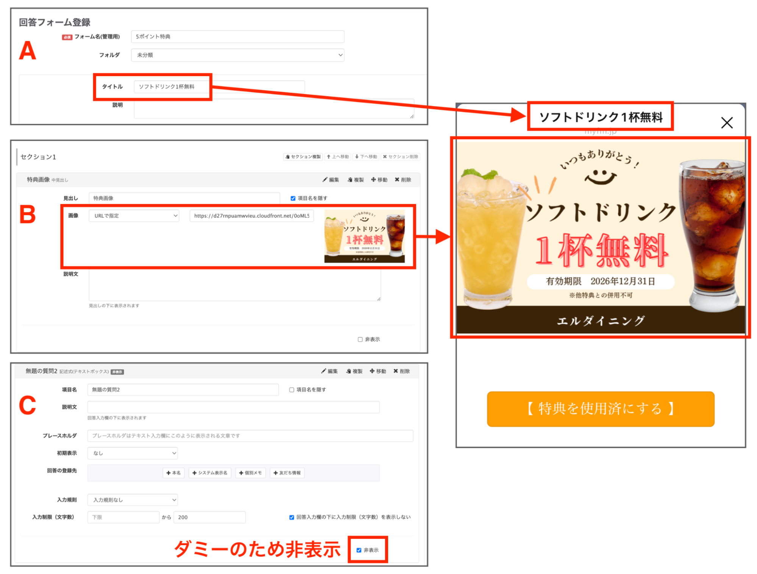Delete the 無題の質問2 item via 削除
The width and height of the screenshot is (757, 574).
pyautogui.click(x=401, y=371)
